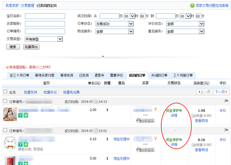Focus the 宝贝名称 input field
The width and height of the screenshot is (231, 165).
(x=45, y=16)
